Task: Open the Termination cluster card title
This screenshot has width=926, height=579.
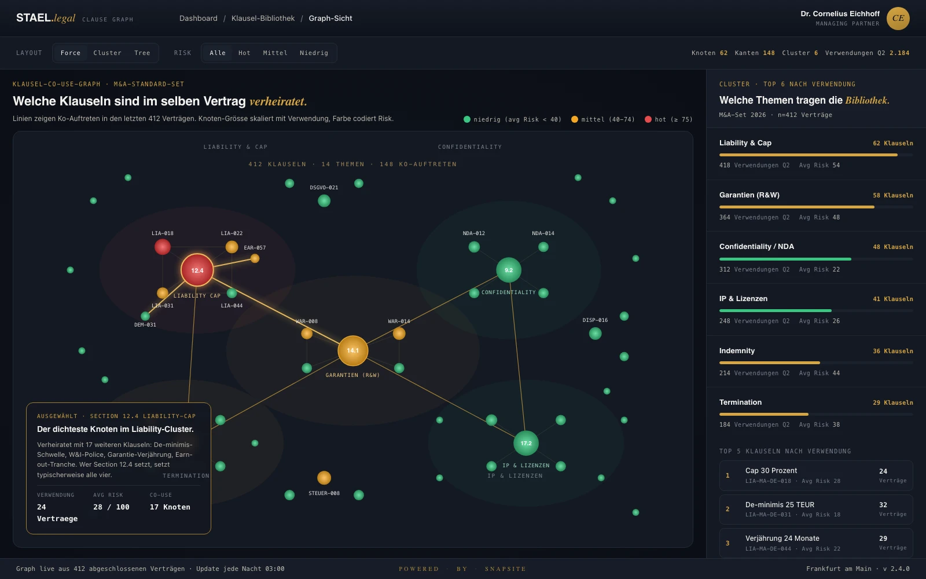Action: point(740,402)
